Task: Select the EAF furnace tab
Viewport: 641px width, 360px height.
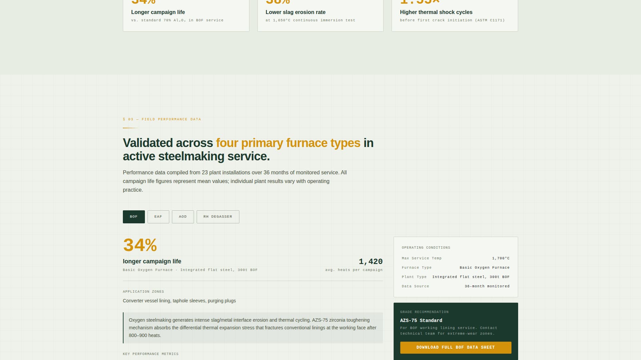Action: pyautogui.click(x=158, y=217)
